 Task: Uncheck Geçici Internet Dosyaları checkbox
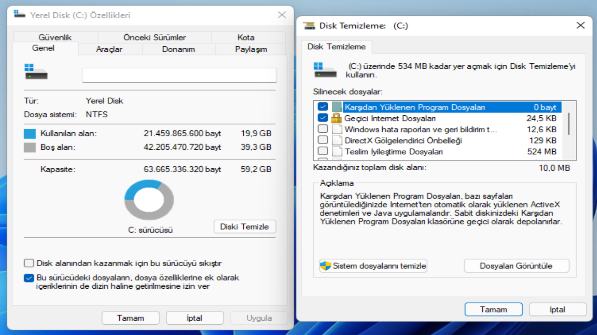click(323, 118)
